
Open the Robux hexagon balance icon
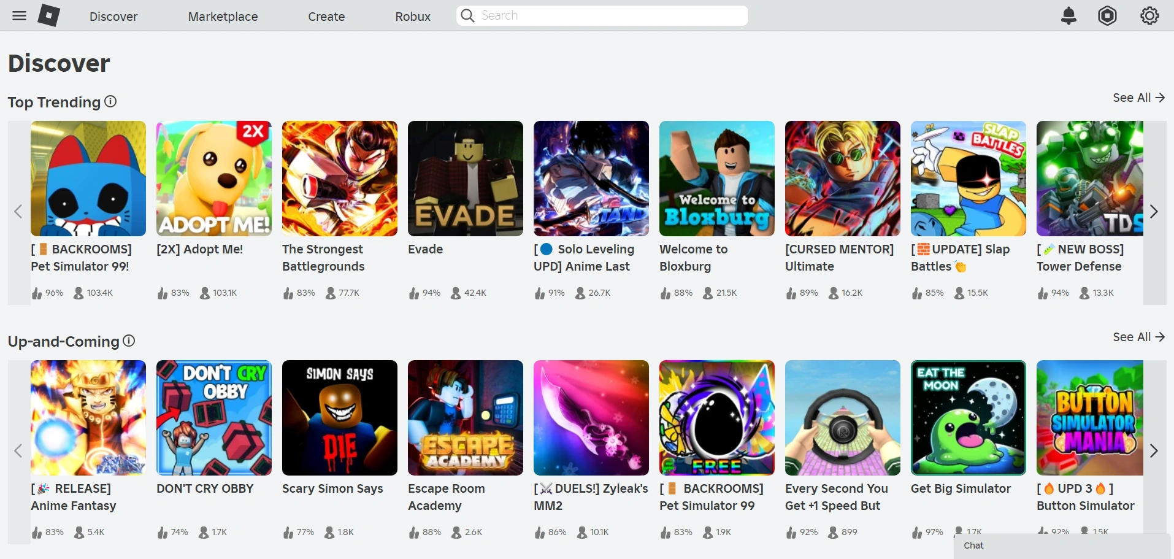(x=1107, y=16)
